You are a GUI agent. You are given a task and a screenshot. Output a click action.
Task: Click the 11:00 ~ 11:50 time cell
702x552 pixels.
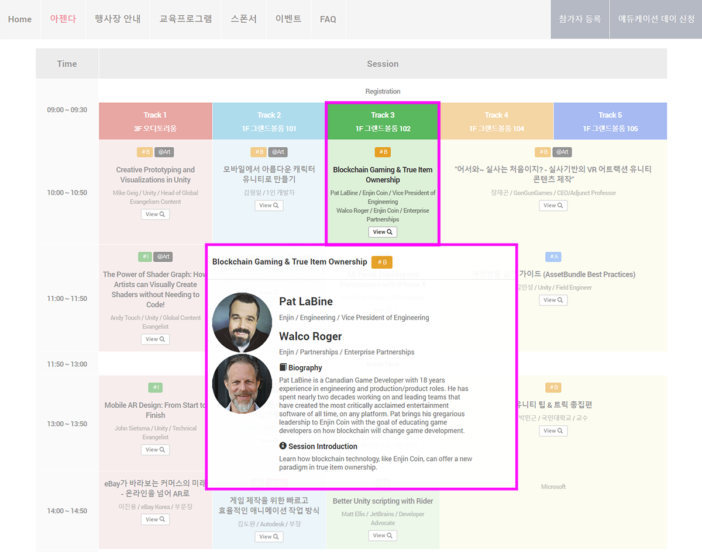click(x=67, y=298)
